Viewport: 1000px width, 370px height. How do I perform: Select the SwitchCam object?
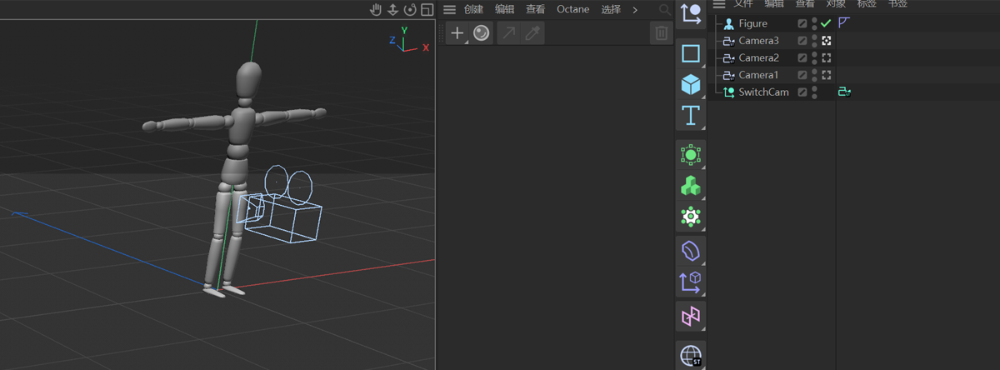click(x=763, y=92)
